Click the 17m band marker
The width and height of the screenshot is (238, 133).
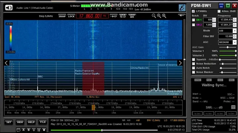pos(95,113)
